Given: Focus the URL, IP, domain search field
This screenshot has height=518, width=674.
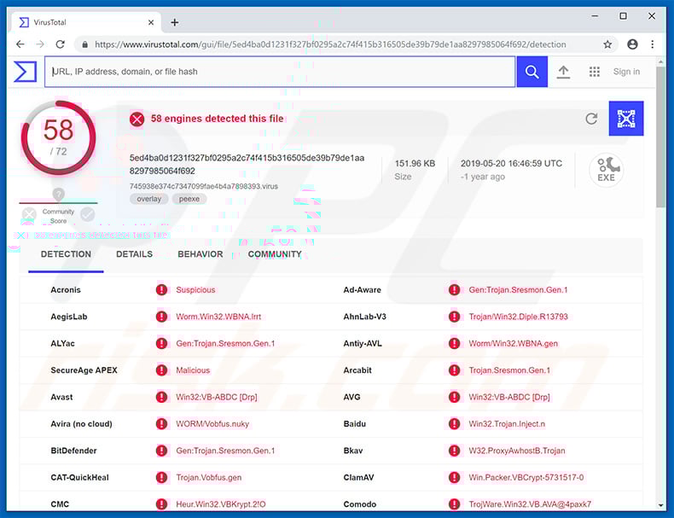Looking at the screenshot, I should point(279,72).
